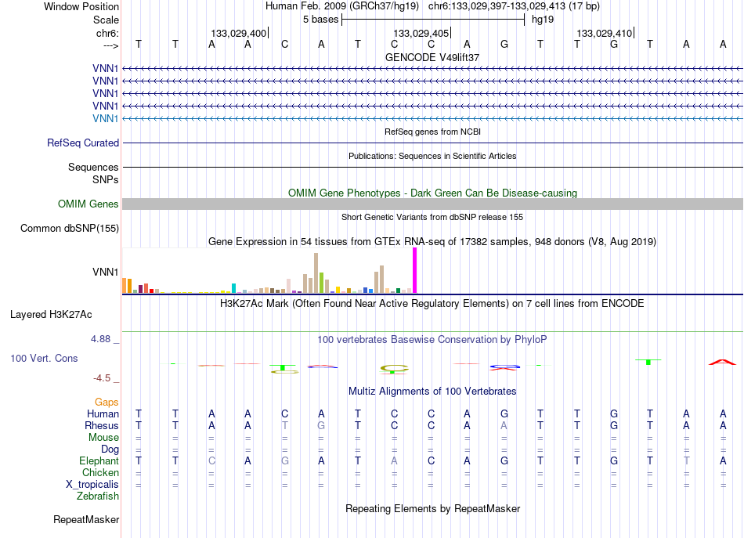Click the magenta GTEx expression bar
Screen dimensions: 744x538
415,270
